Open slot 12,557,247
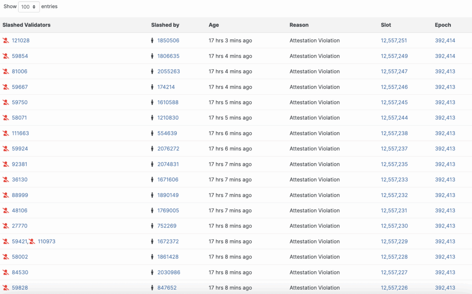 coord(394,72)
